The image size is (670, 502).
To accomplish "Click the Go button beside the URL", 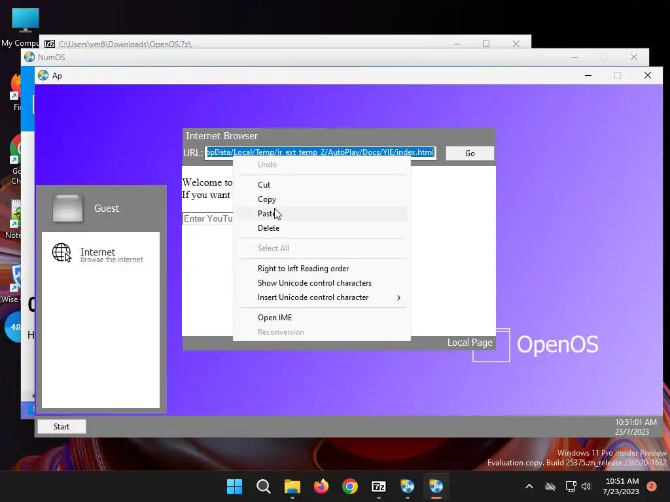I will click(470, 153).
